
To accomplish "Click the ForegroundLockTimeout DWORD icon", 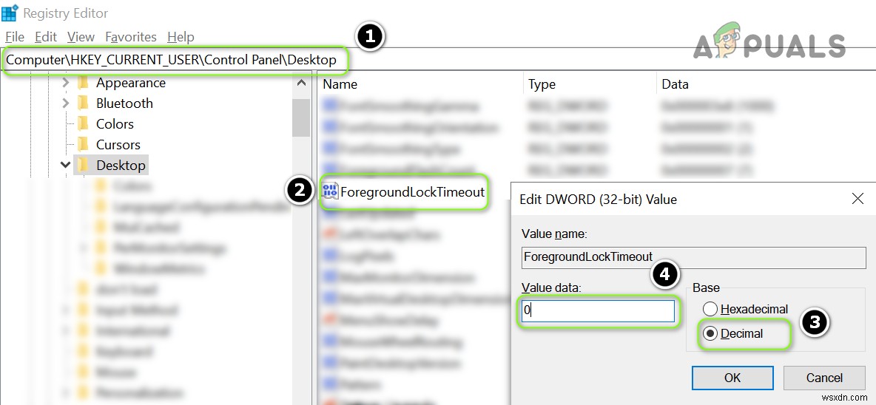I will point(330,191).
